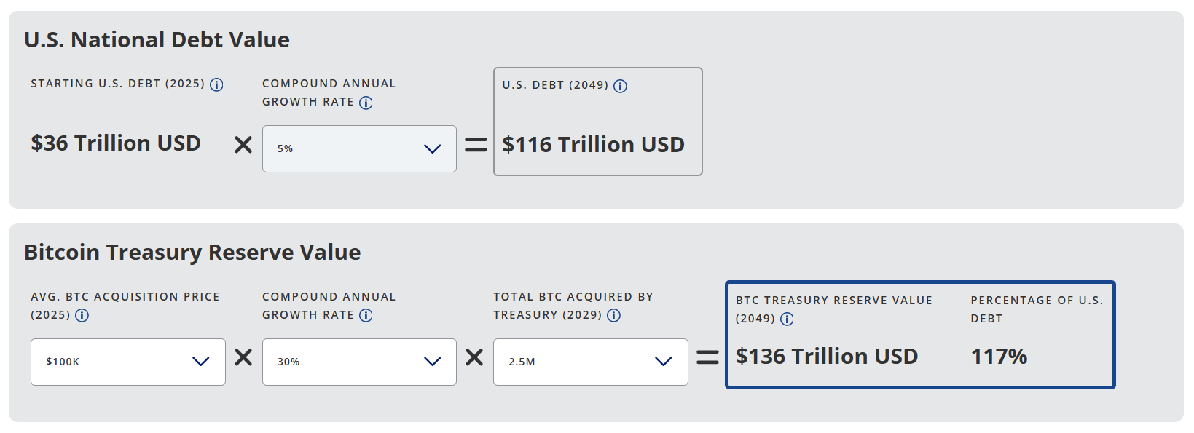
Task: Select the $36 Trillion USD starting debt value
Action: 116,143
